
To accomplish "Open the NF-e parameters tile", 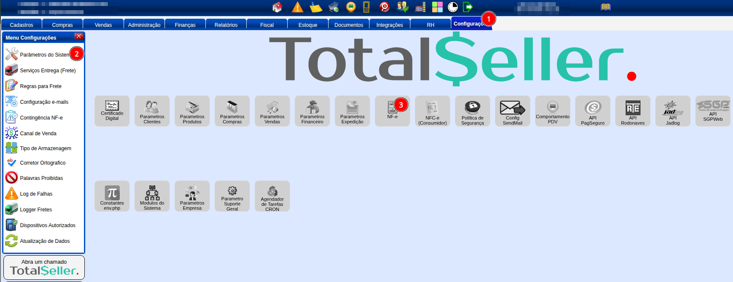I will (392, 111).
